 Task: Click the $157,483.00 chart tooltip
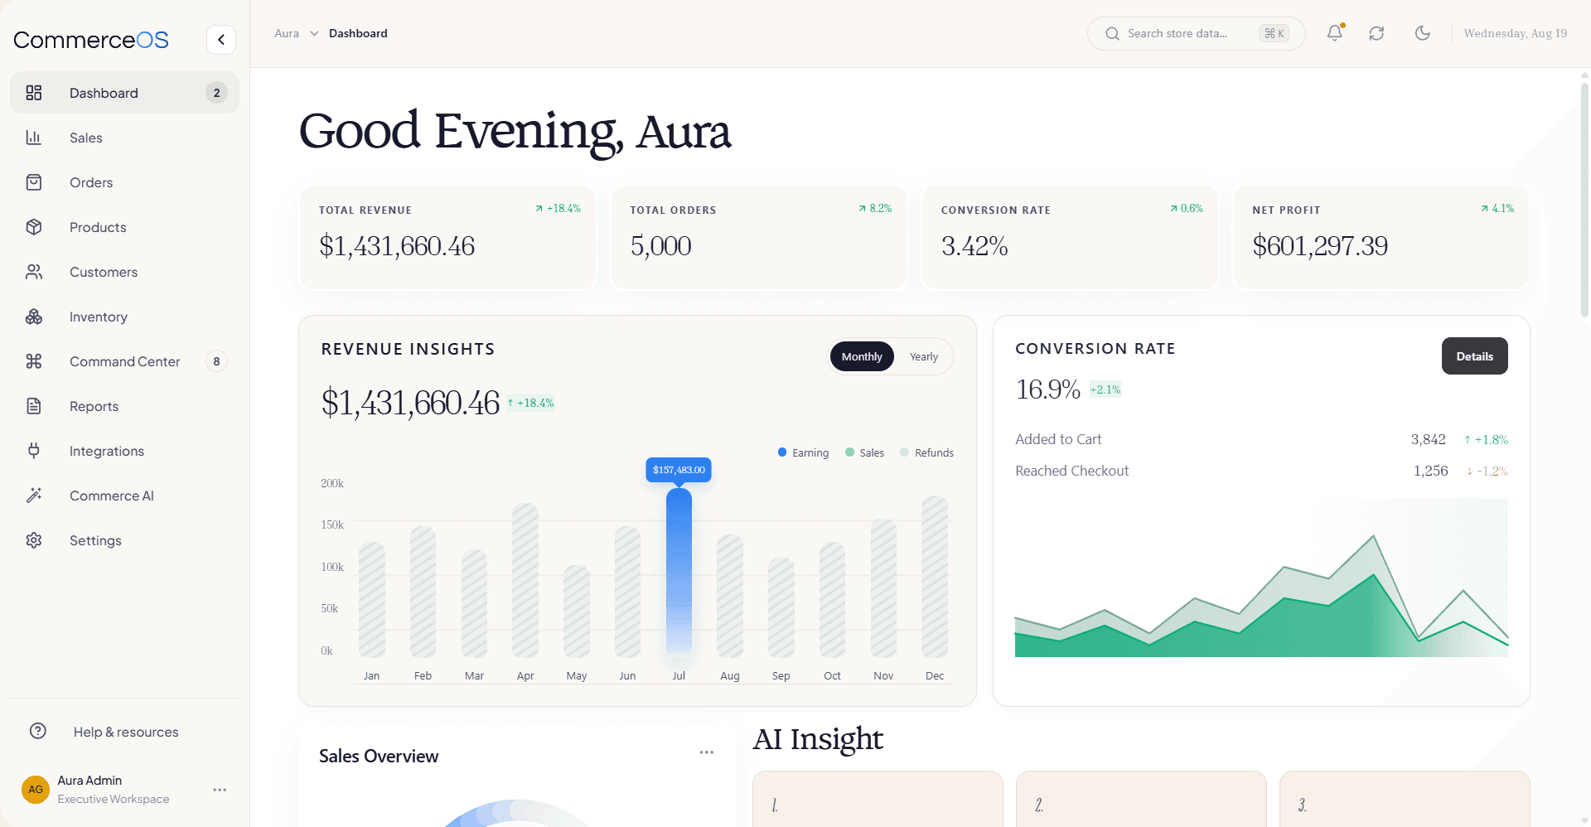679,470
